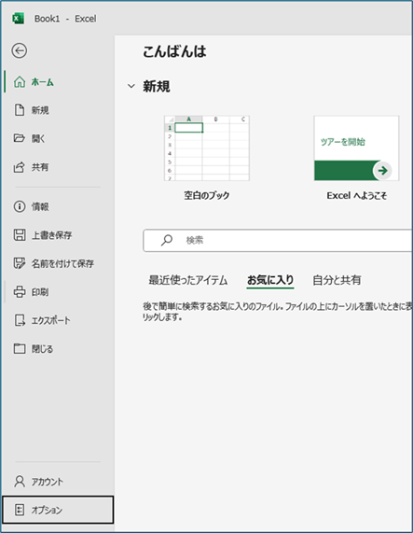Click the back arrow circle icon

(x=20, y=51)
